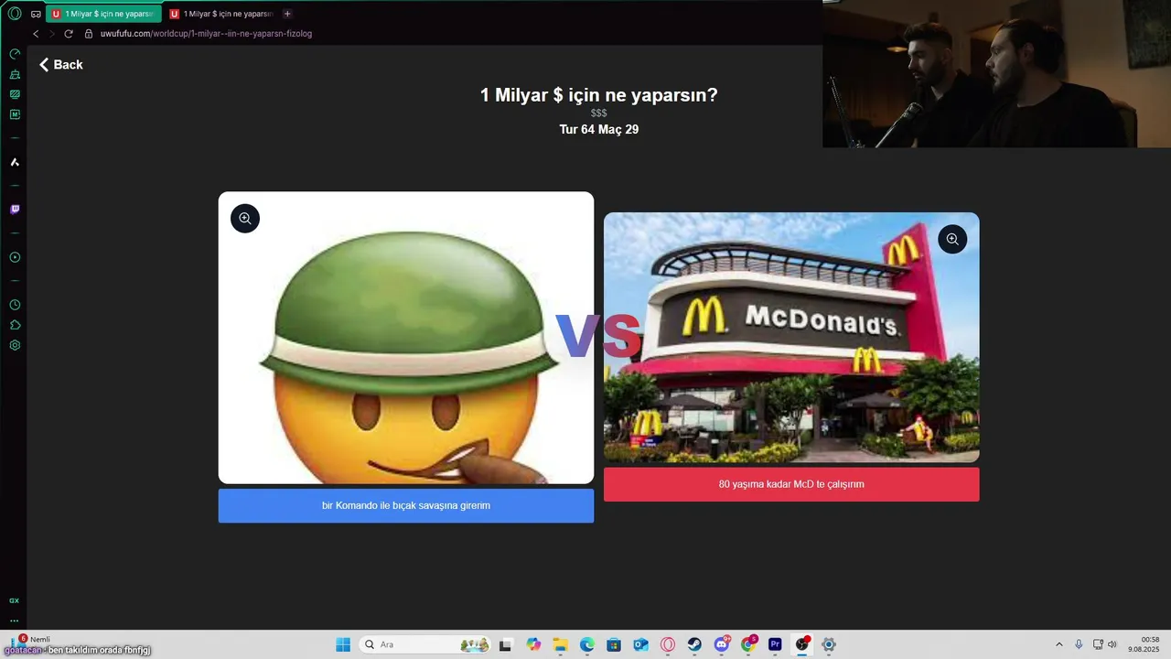Open the M-labelled sidebar panel icon

15,114
